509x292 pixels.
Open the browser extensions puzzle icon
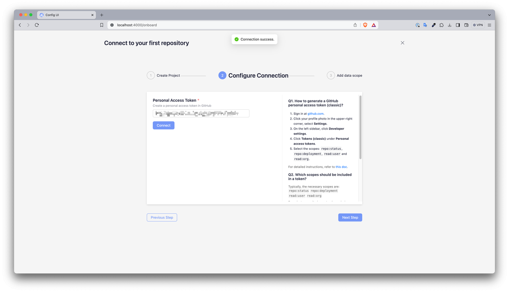click(x=441, y=25)
